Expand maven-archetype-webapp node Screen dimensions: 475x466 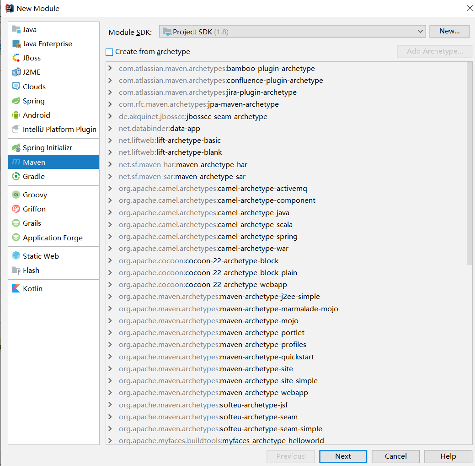coord(110,393)
